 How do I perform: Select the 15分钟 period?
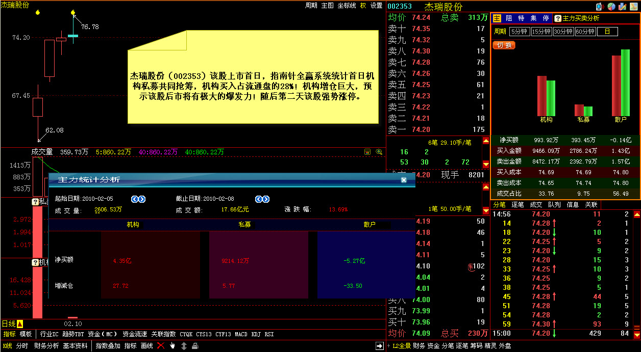click(541, 32)
